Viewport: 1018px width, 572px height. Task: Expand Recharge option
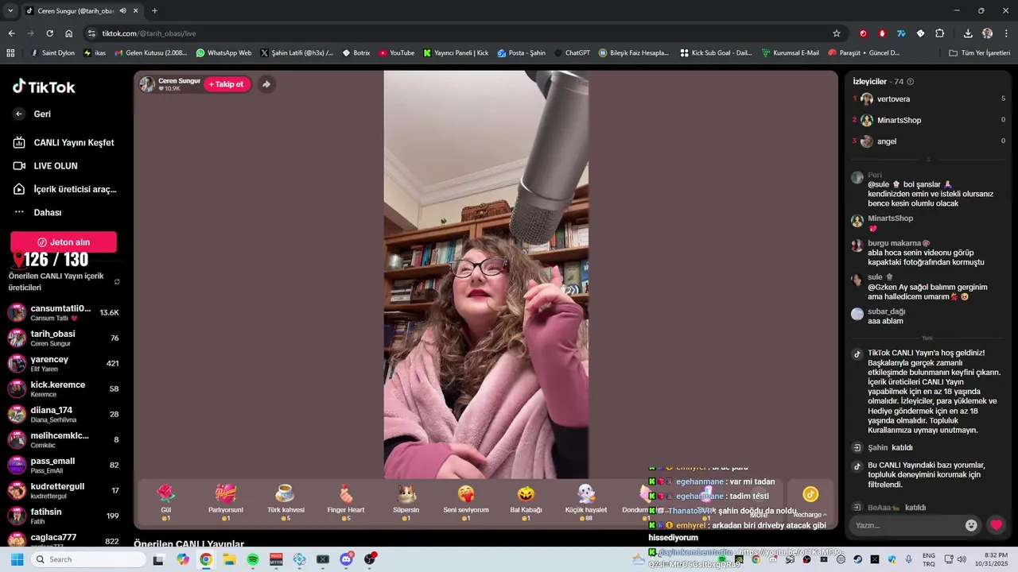pos(810,515)
